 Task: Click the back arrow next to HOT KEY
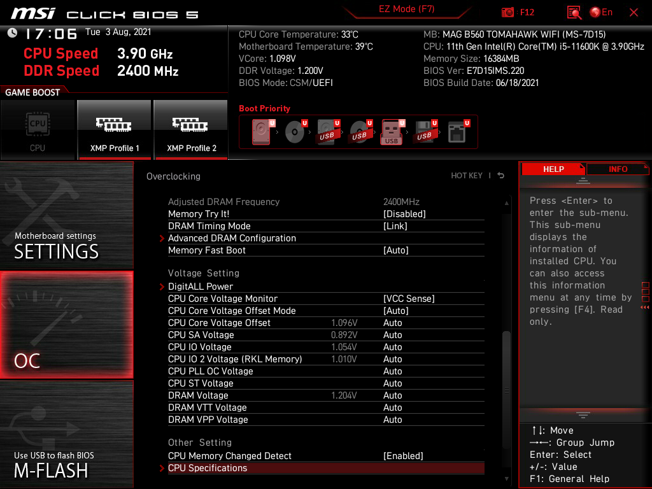(x=501, y=176)
